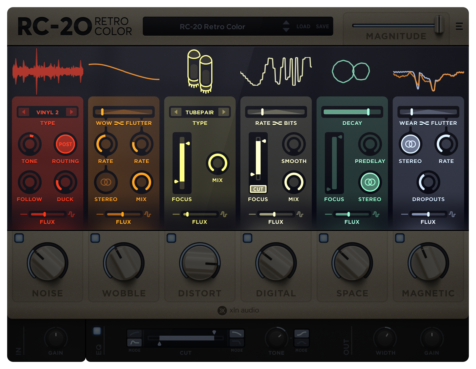Click the Distort flux wave icon
Image resolution: width=476 pixels, height=369 pixels.
pos(224,214)
